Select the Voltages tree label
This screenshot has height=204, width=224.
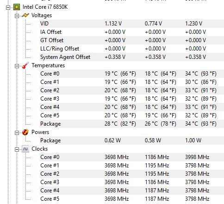pos(42,15)
